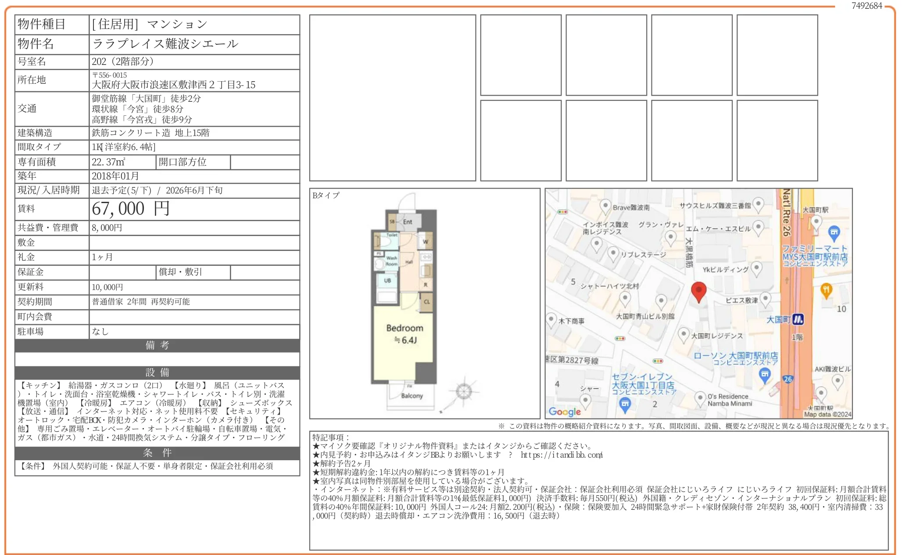This screenshot has width=902, height=555.
Task: Click the Google logo on the map
Action: [565, 412]
